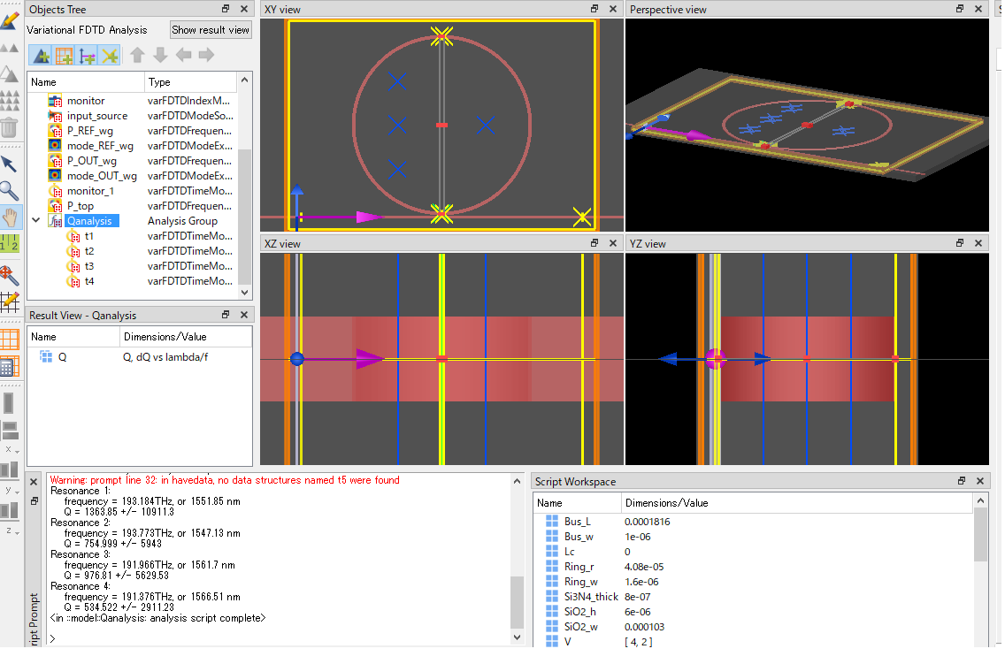Collapse the Qanalysis group
The height and width of the screenshot is (664, 1005).
pyautogui.click(x=35, y=221)
